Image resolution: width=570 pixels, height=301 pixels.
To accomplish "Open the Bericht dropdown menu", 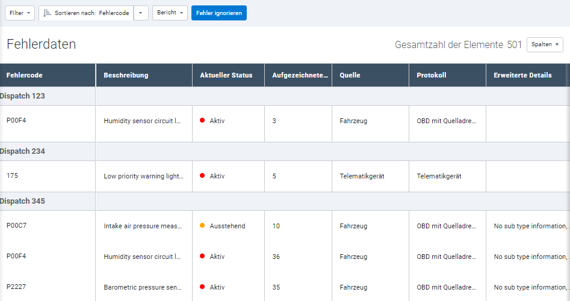I will (x=170, y=13).
